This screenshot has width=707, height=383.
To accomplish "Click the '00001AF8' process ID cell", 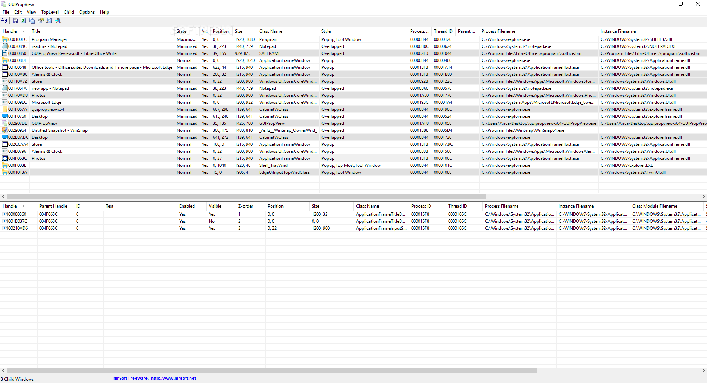I will pos(419,123).
